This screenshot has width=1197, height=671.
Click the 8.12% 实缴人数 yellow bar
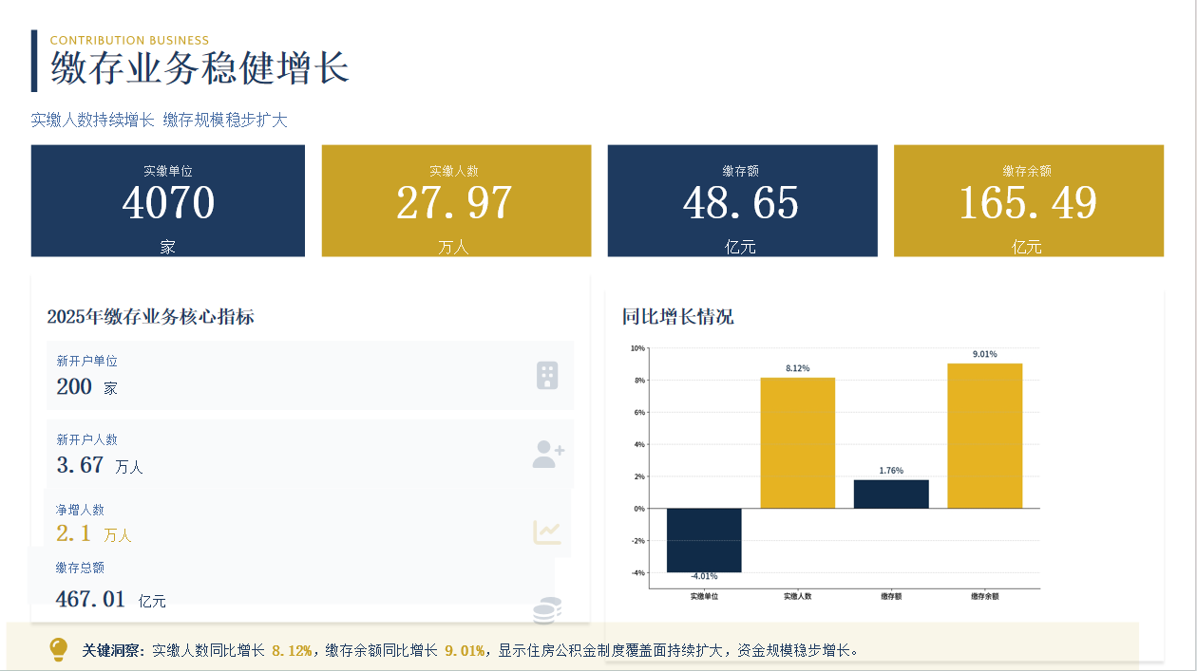797,442
